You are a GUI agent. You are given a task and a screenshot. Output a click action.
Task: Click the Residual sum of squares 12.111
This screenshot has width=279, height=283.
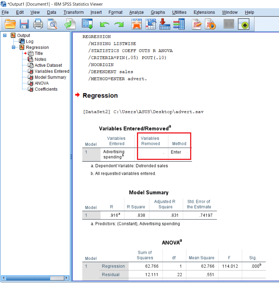[152, 275]
